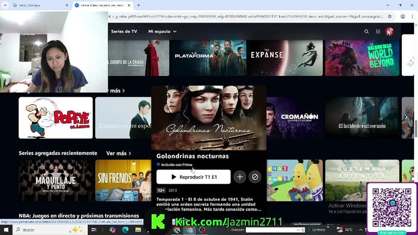Add Golondrinas nocturnas to watchlist with plus icon
The width and height of the screenshot is (418, 235).
click(240, 177)
